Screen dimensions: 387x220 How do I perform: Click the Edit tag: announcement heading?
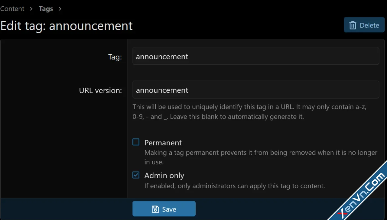(66, 26)
